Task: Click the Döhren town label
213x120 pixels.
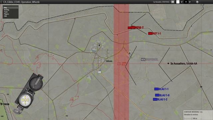Action: tap(109, 61)
